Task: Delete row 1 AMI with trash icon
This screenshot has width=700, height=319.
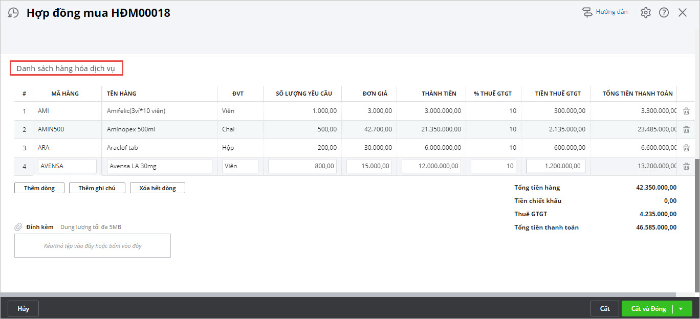Action: click(x=686, y=111)
